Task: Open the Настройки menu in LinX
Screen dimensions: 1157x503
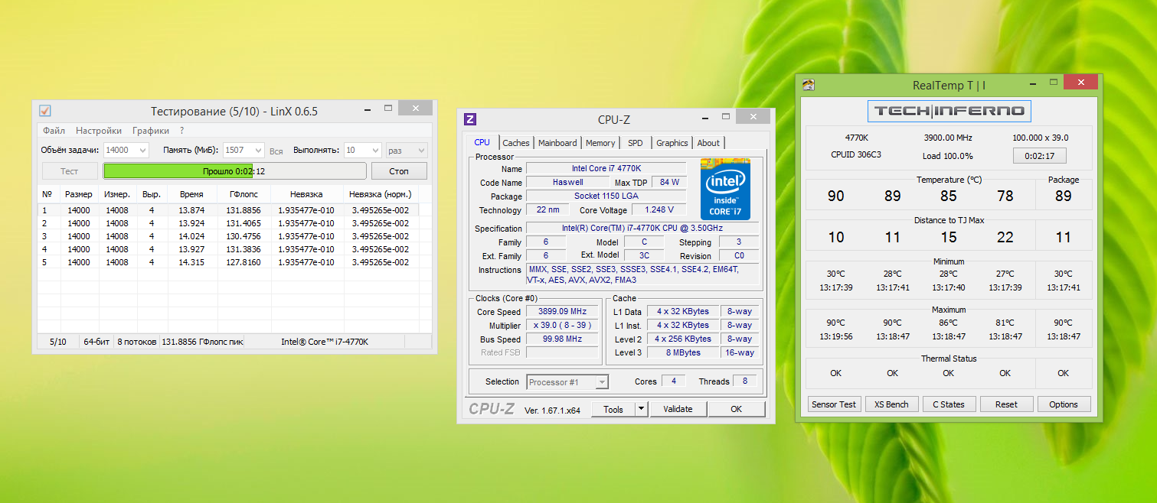Action: pos(99,131)
